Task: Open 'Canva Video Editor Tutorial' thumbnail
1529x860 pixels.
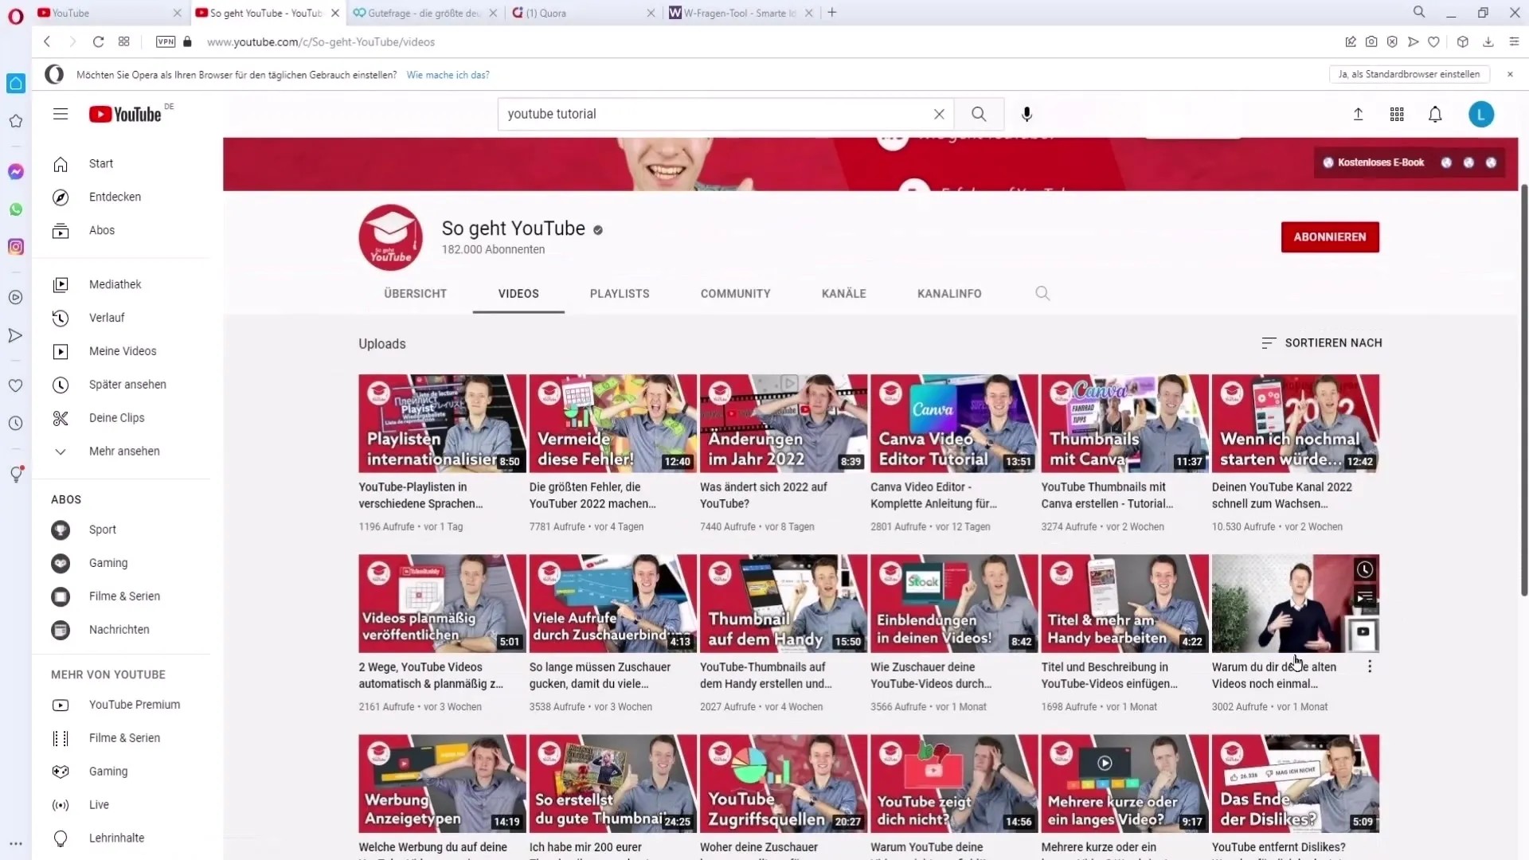Action: 954,423
